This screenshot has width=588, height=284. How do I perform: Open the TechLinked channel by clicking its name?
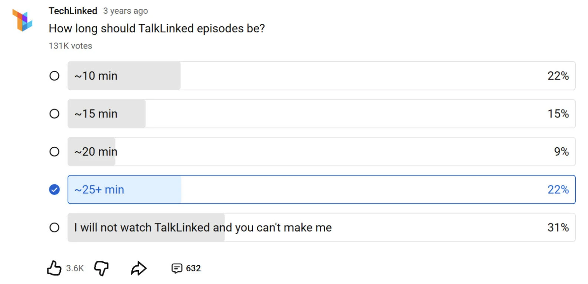click(72, 11)
